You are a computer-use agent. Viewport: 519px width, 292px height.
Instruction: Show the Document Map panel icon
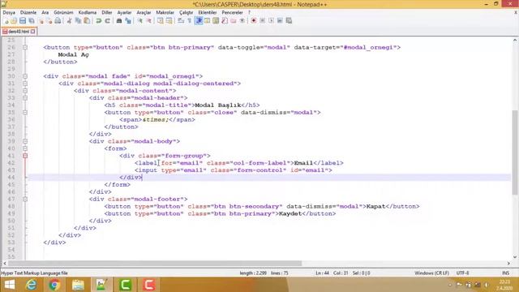click(216, 21)
